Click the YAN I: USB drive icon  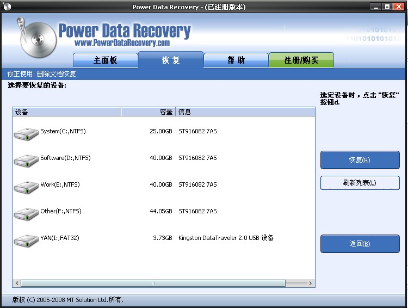click(x=26, y=241)
